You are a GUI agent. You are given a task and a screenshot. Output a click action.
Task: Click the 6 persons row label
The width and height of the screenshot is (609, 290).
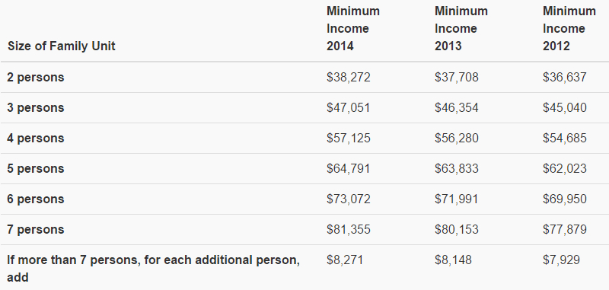[36, 199]
